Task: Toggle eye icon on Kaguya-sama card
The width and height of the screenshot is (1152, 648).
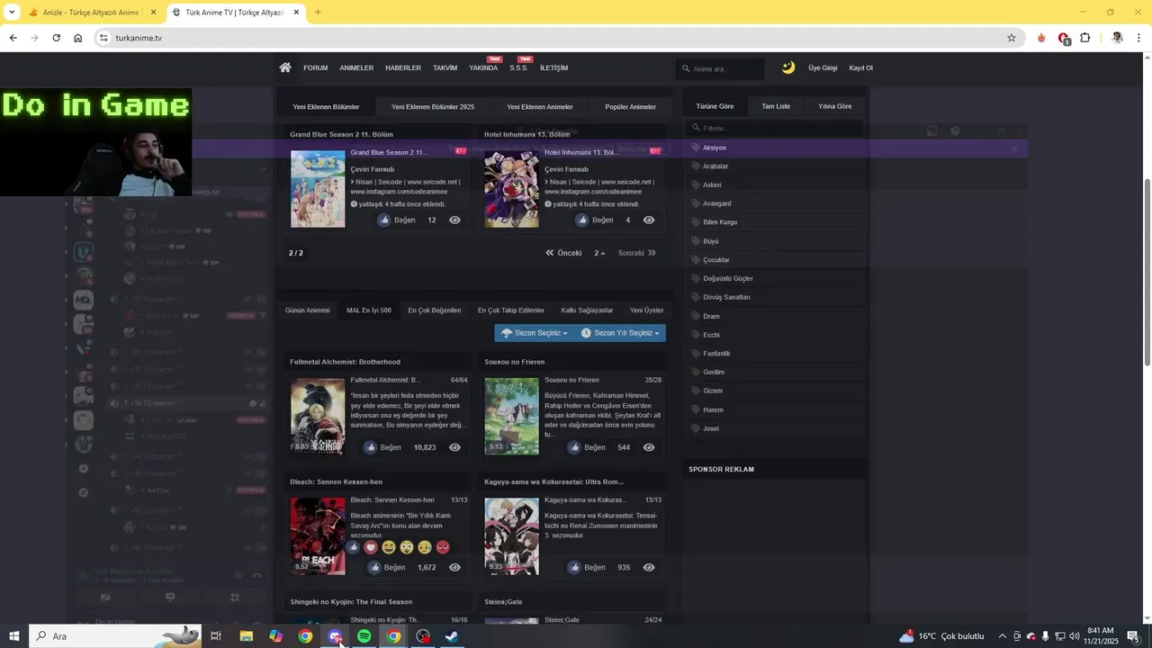Action: [x=649, y=568]
